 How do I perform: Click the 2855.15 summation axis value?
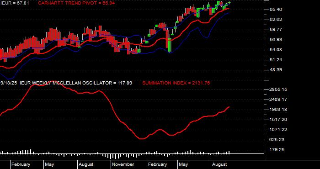pyautogui.click(x=278, y=90)
